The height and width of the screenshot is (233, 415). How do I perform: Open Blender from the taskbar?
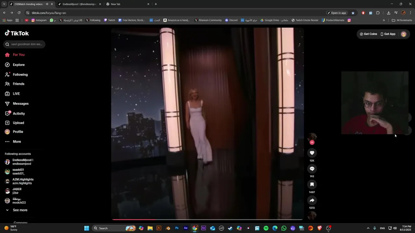(168, 228)
